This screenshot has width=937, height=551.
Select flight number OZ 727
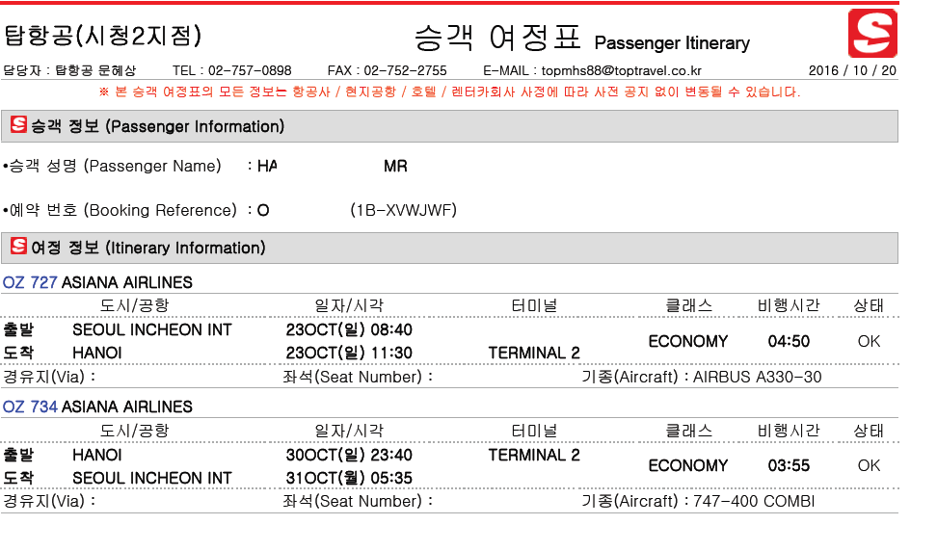click(30, 282)
